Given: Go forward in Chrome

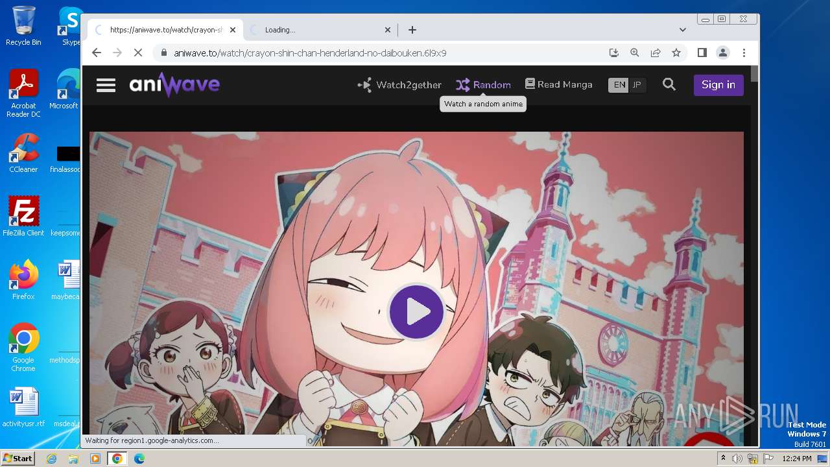Looking at the screenshot, I should click(x=117, y=53).
